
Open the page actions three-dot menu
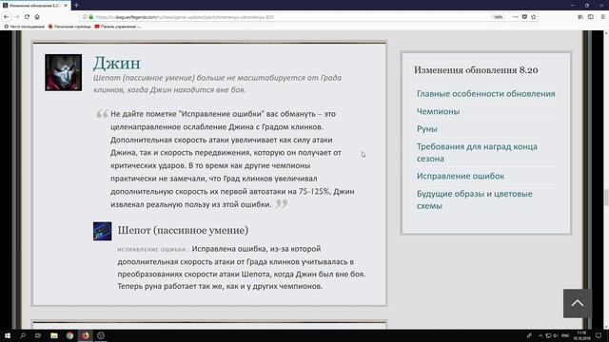tap(516, 17)
